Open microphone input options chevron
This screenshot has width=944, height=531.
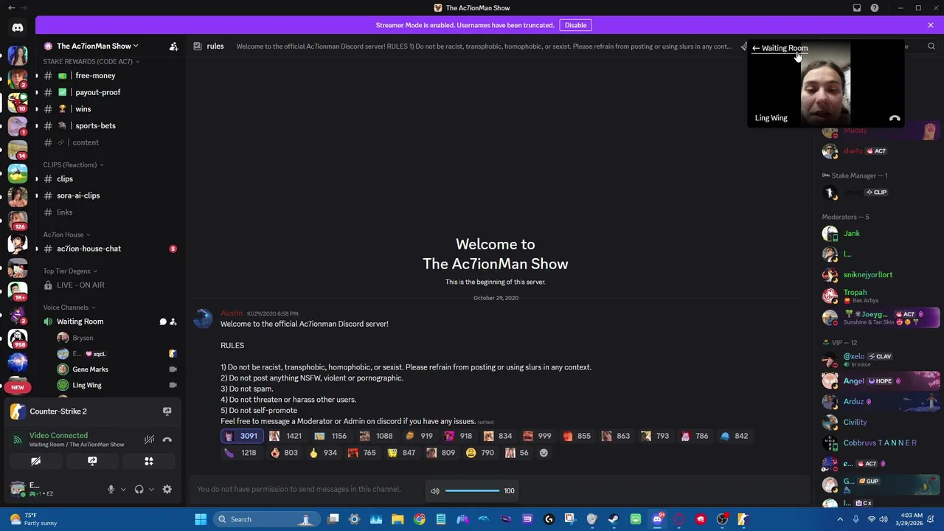point(123,489)
